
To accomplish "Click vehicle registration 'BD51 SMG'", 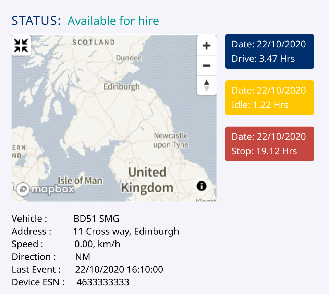I will (x=96, y=219).
